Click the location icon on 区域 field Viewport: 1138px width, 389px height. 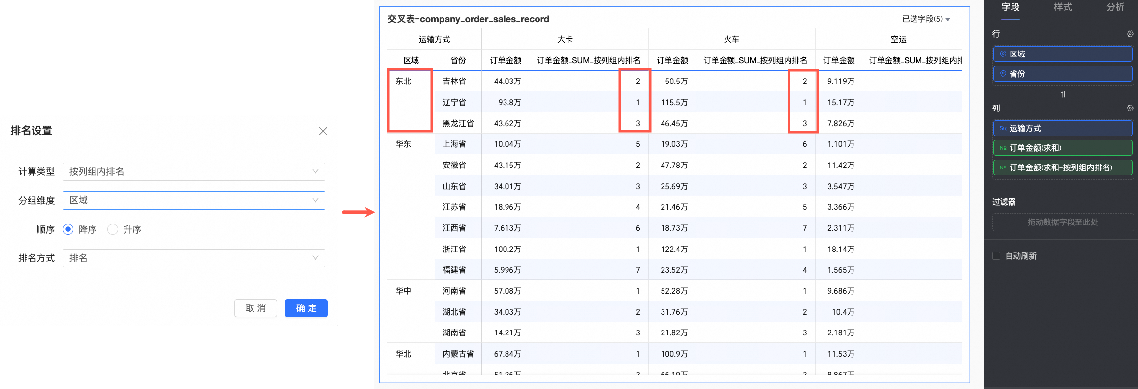pos(1003,54)
